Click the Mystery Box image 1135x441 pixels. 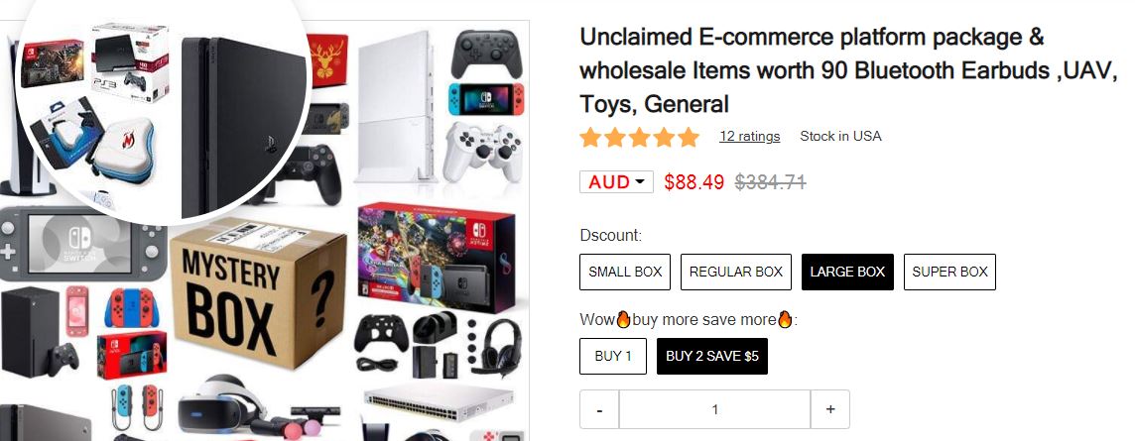256,297
